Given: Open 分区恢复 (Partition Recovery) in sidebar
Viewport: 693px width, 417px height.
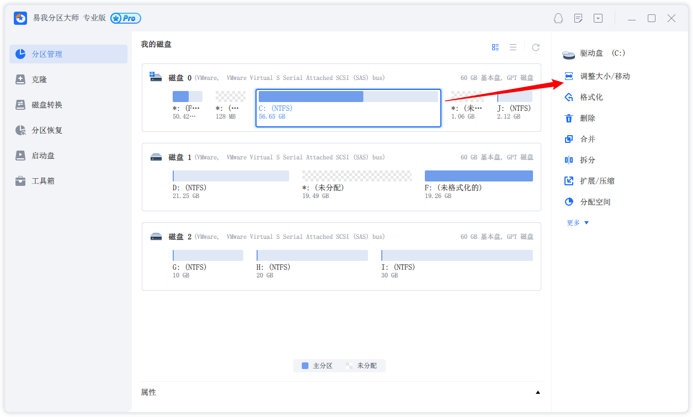Looking at the screenshot, I should (47, 130).
